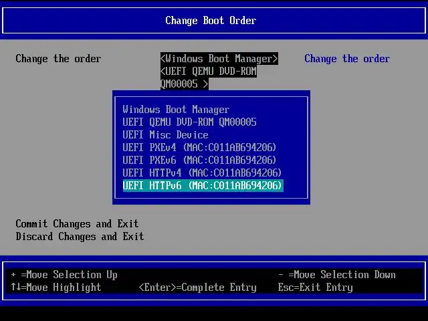This screenshot has width=428, height=321.
Task: Click the blue 'Change the order' help text
Action: tap(347, 59)
